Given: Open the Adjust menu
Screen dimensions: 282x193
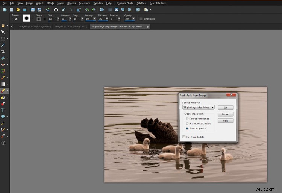Looking at the screenshot, I should (x=40, y=3).
